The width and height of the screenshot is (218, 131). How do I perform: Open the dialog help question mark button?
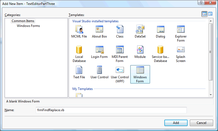[x=201, y=2]
